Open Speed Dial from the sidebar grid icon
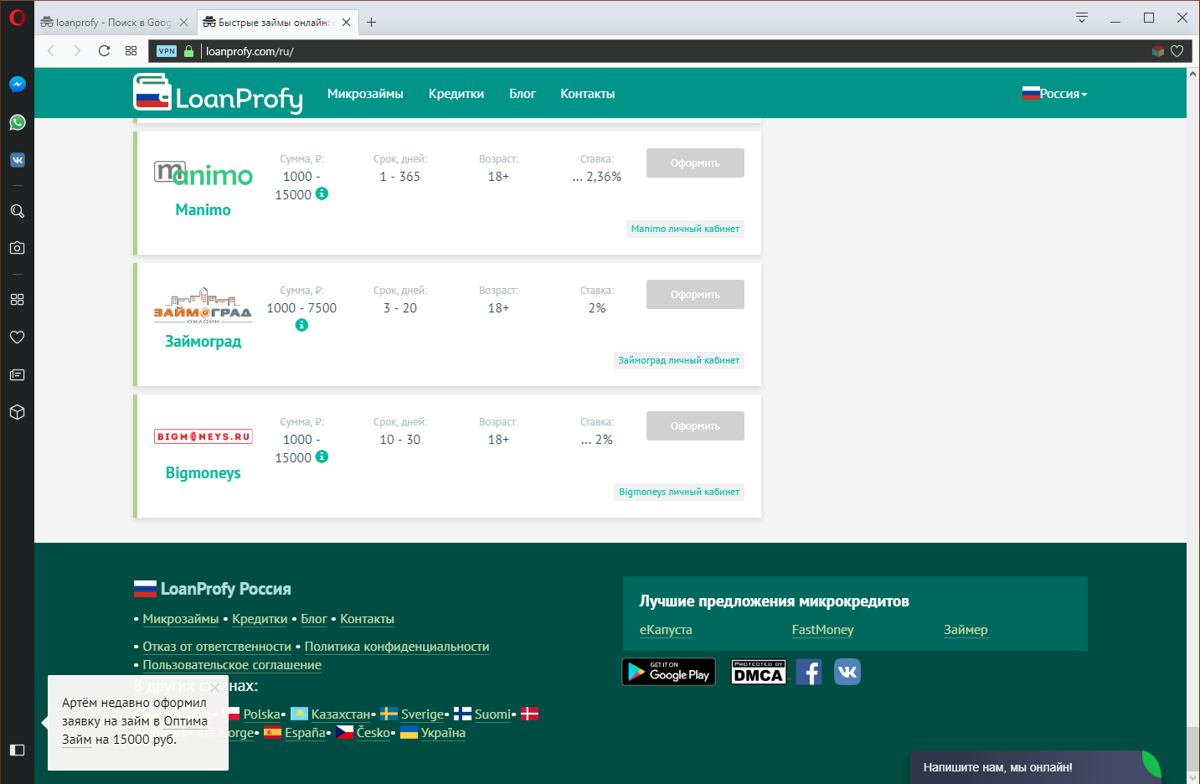1200x784 pixels. tap(18, 299)
